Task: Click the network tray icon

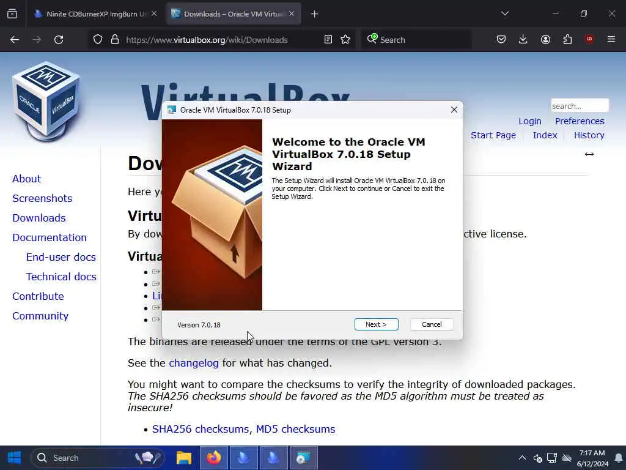Action: [552, 458]
